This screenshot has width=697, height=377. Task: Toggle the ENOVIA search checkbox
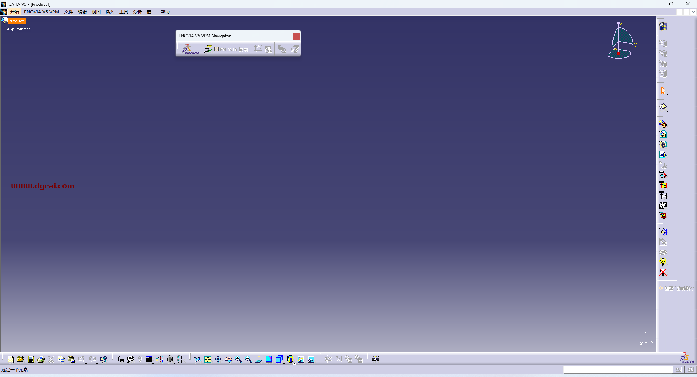pos(216,49)
